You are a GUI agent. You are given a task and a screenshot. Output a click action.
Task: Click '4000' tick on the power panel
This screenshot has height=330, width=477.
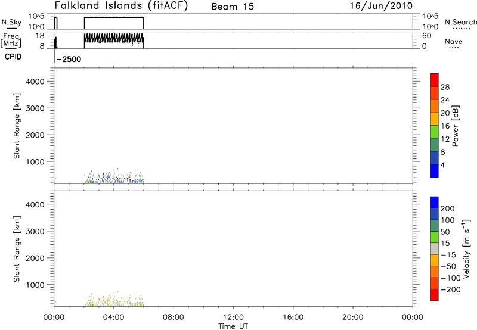coord(35,82)
